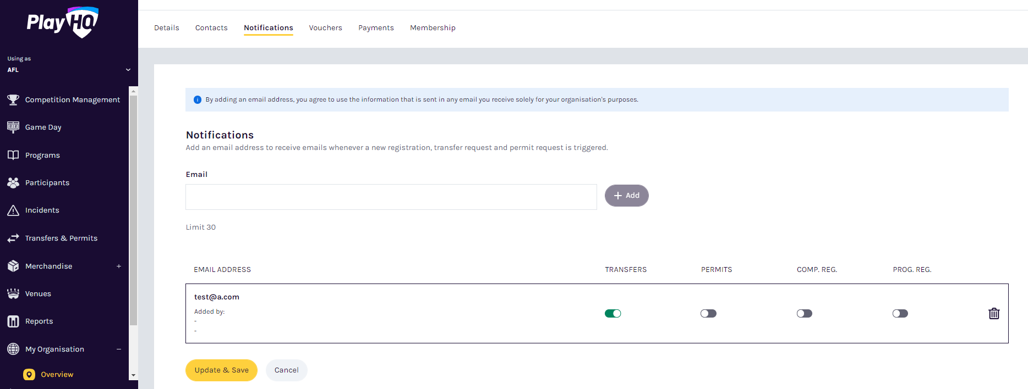
Task: Focus the Email address input field
Action: (x=391, y=197)
